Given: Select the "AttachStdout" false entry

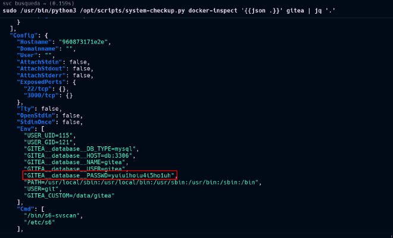Looking at the screenshot, I should (x=55, y=68).
